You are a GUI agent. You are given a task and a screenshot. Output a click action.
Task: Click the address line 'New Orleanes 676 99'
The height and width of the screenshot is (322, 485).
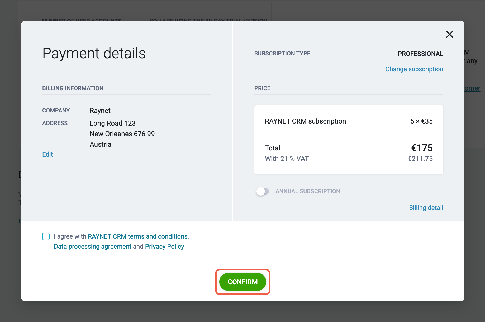pos(122,134)
